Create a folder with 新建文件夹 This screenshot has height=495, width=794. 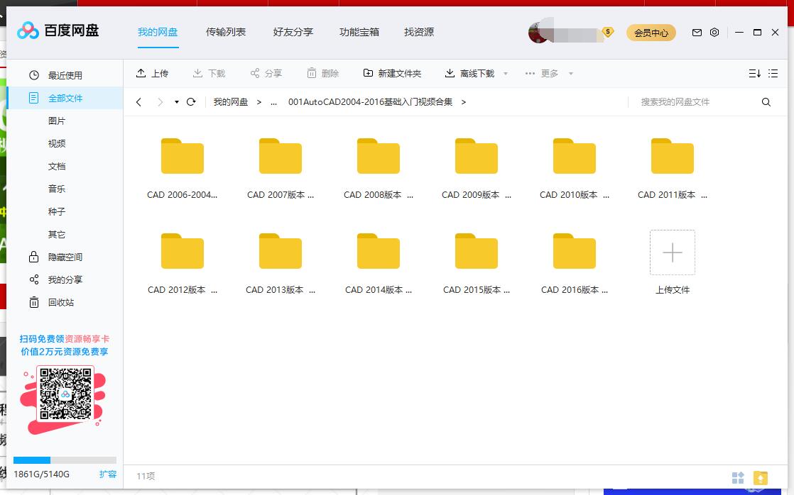[393, 74]
